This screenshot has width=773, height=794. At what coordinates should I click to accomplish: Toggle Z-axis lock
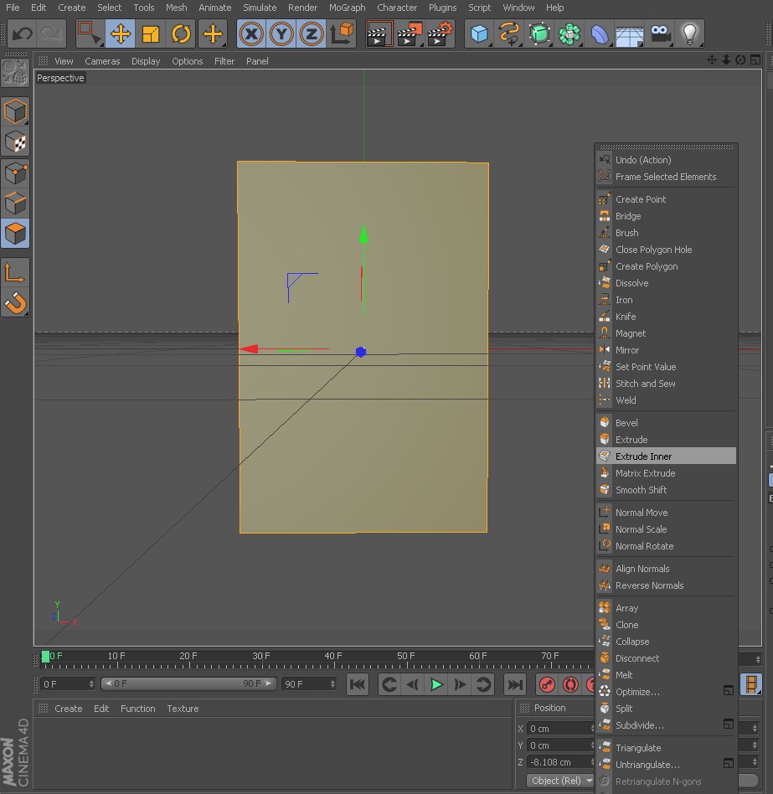(x=312, y=34)
